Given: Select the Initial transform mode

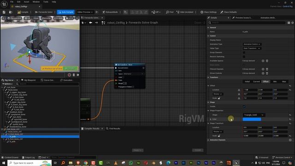Looking at the screenshot, I should coord(247,82).
